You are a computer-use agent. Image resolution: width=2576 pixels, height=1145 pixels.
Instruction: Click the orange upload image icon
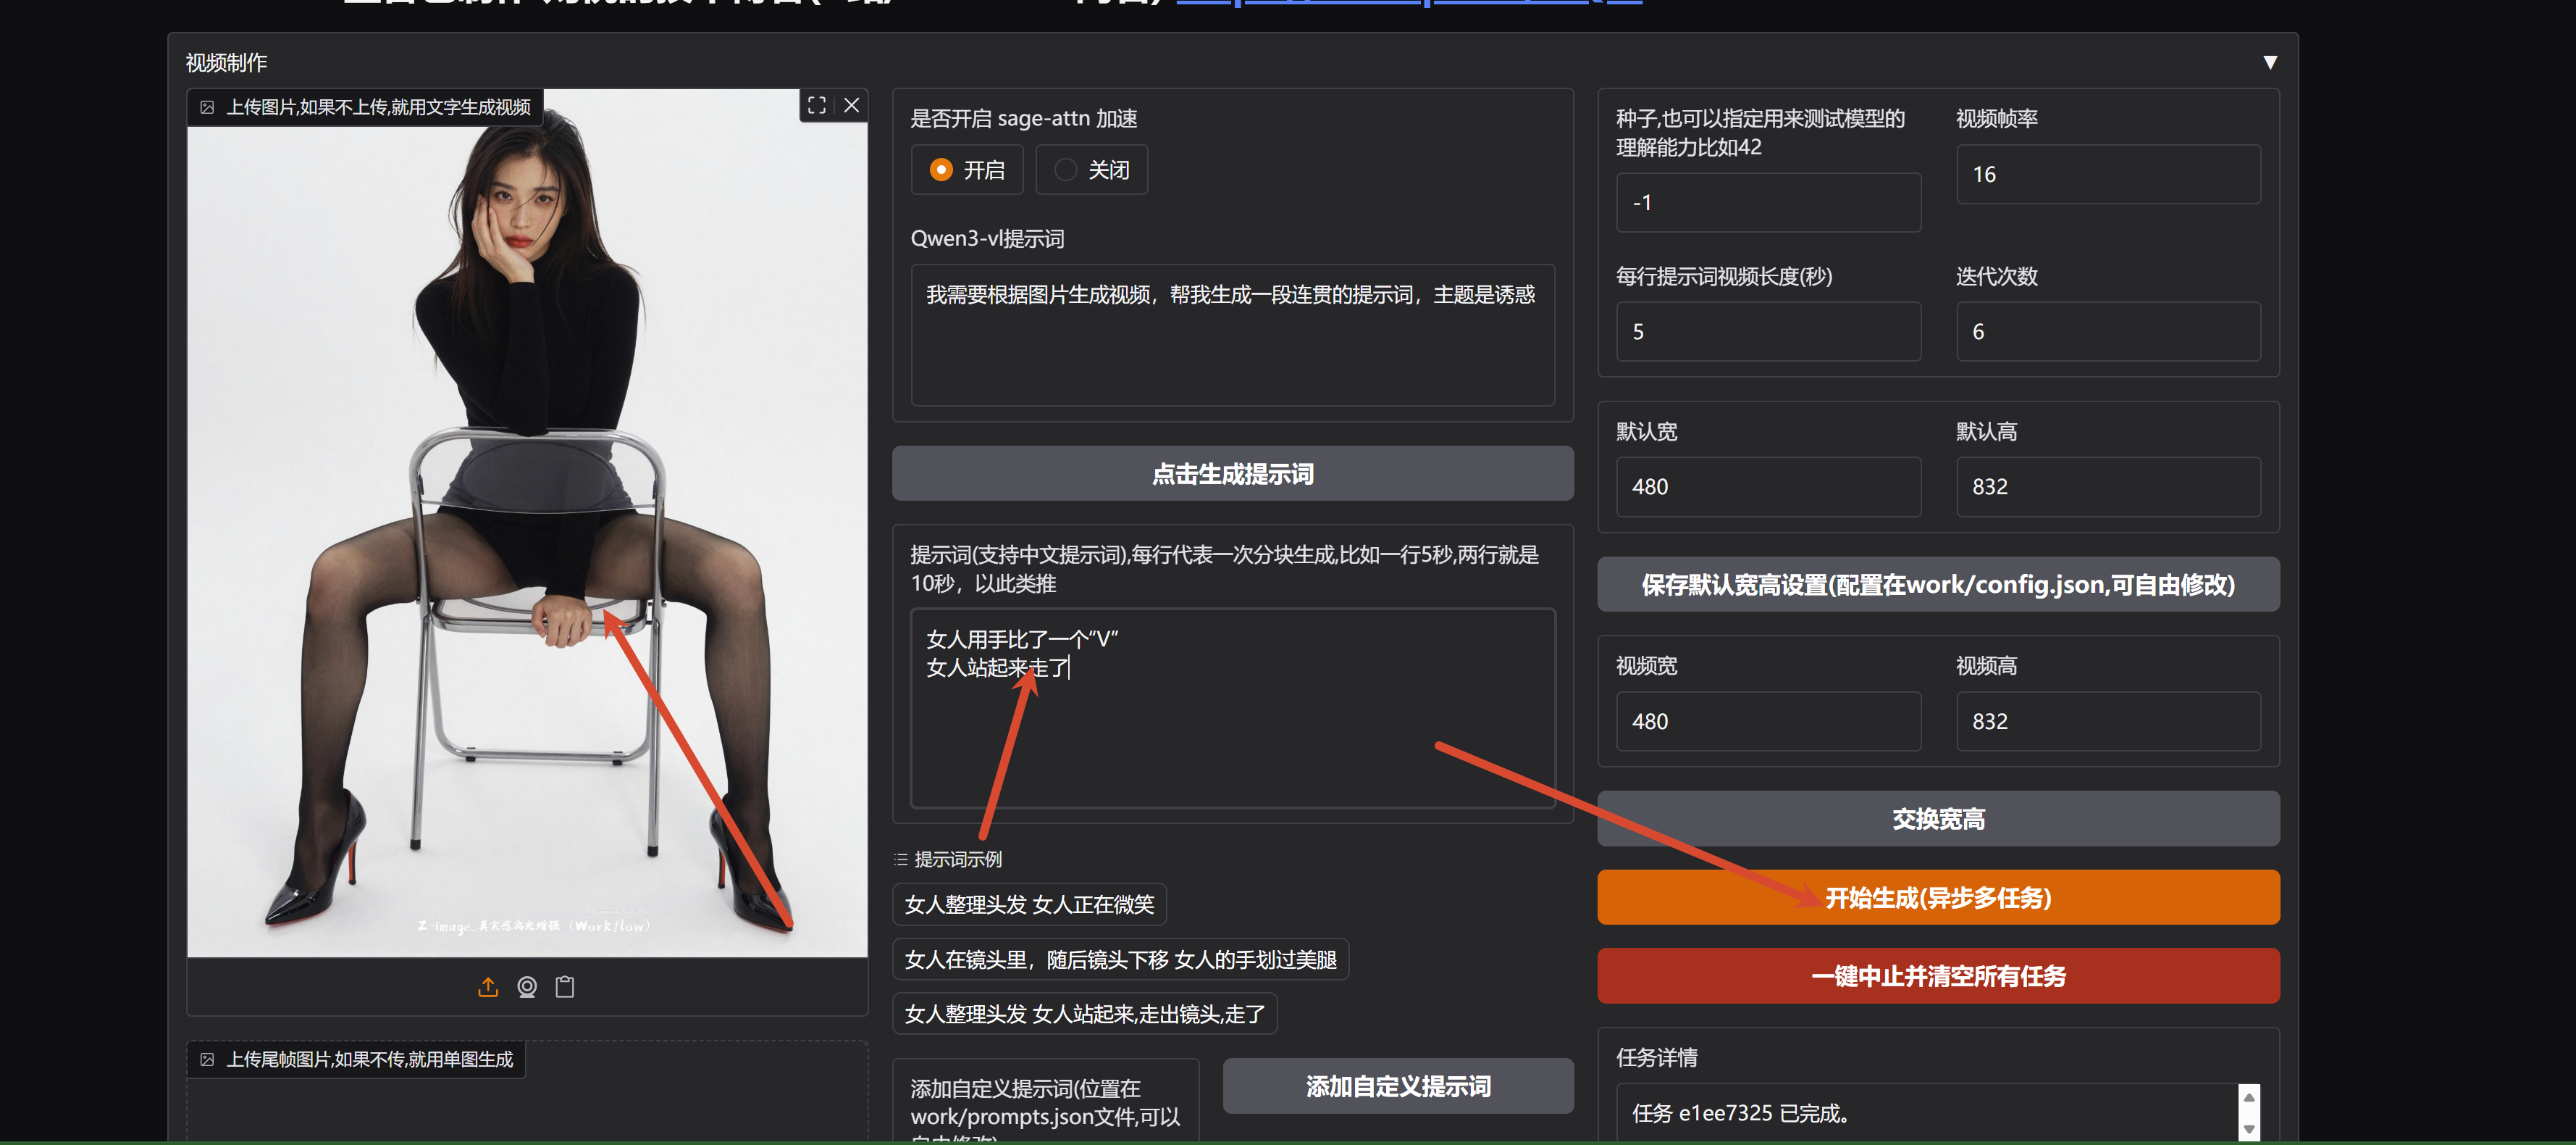(488, 987)
